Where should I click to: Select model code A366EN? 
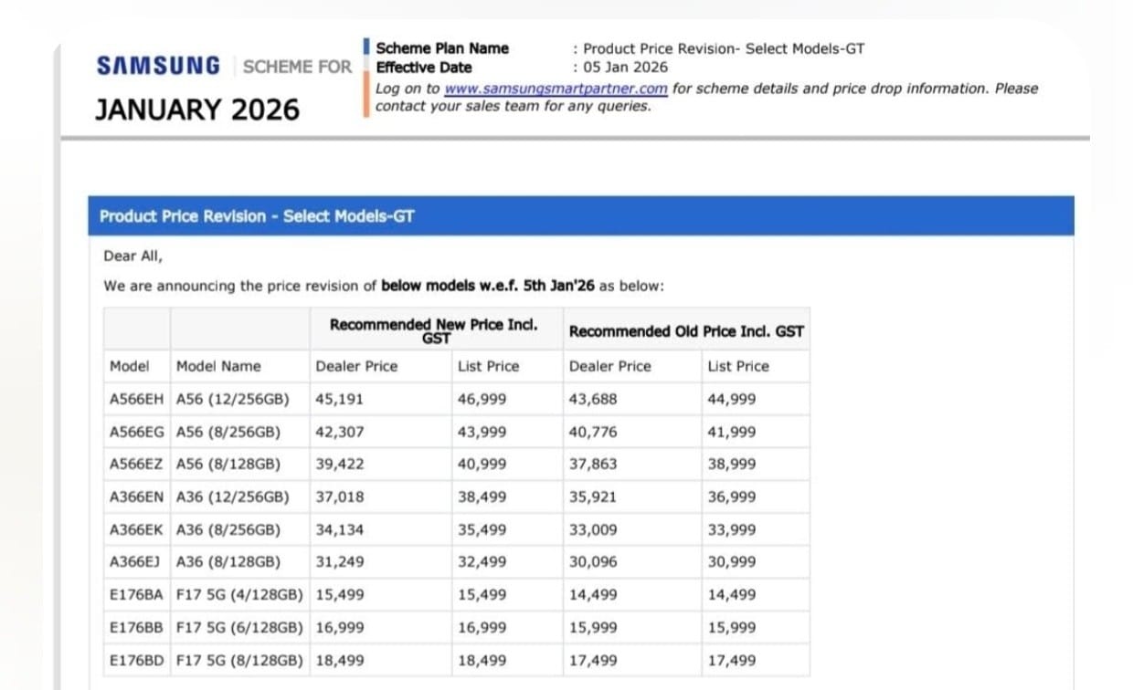(x=136, y=497)
